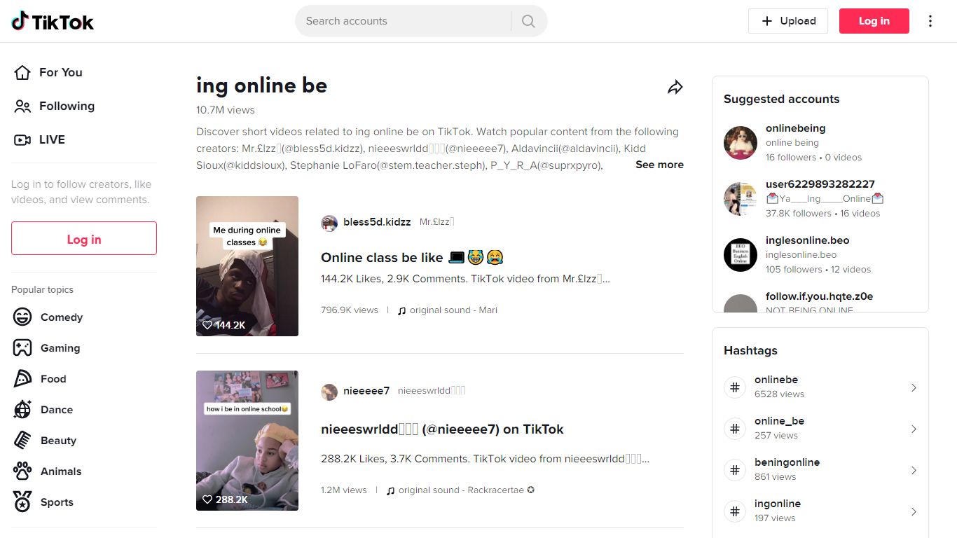
Task: Open the LIVE section
Action: point(52,139)
